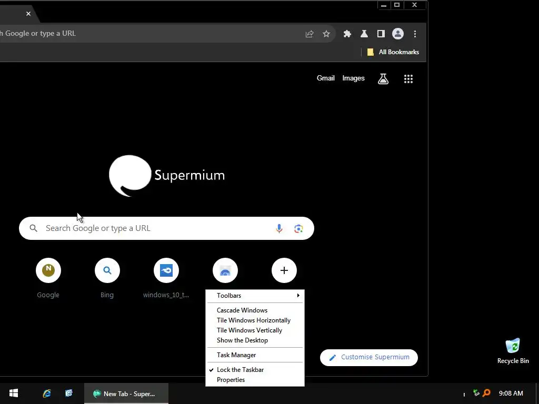Minimize the Supermium window
The image size is (539, 404).
pos(384,5)
